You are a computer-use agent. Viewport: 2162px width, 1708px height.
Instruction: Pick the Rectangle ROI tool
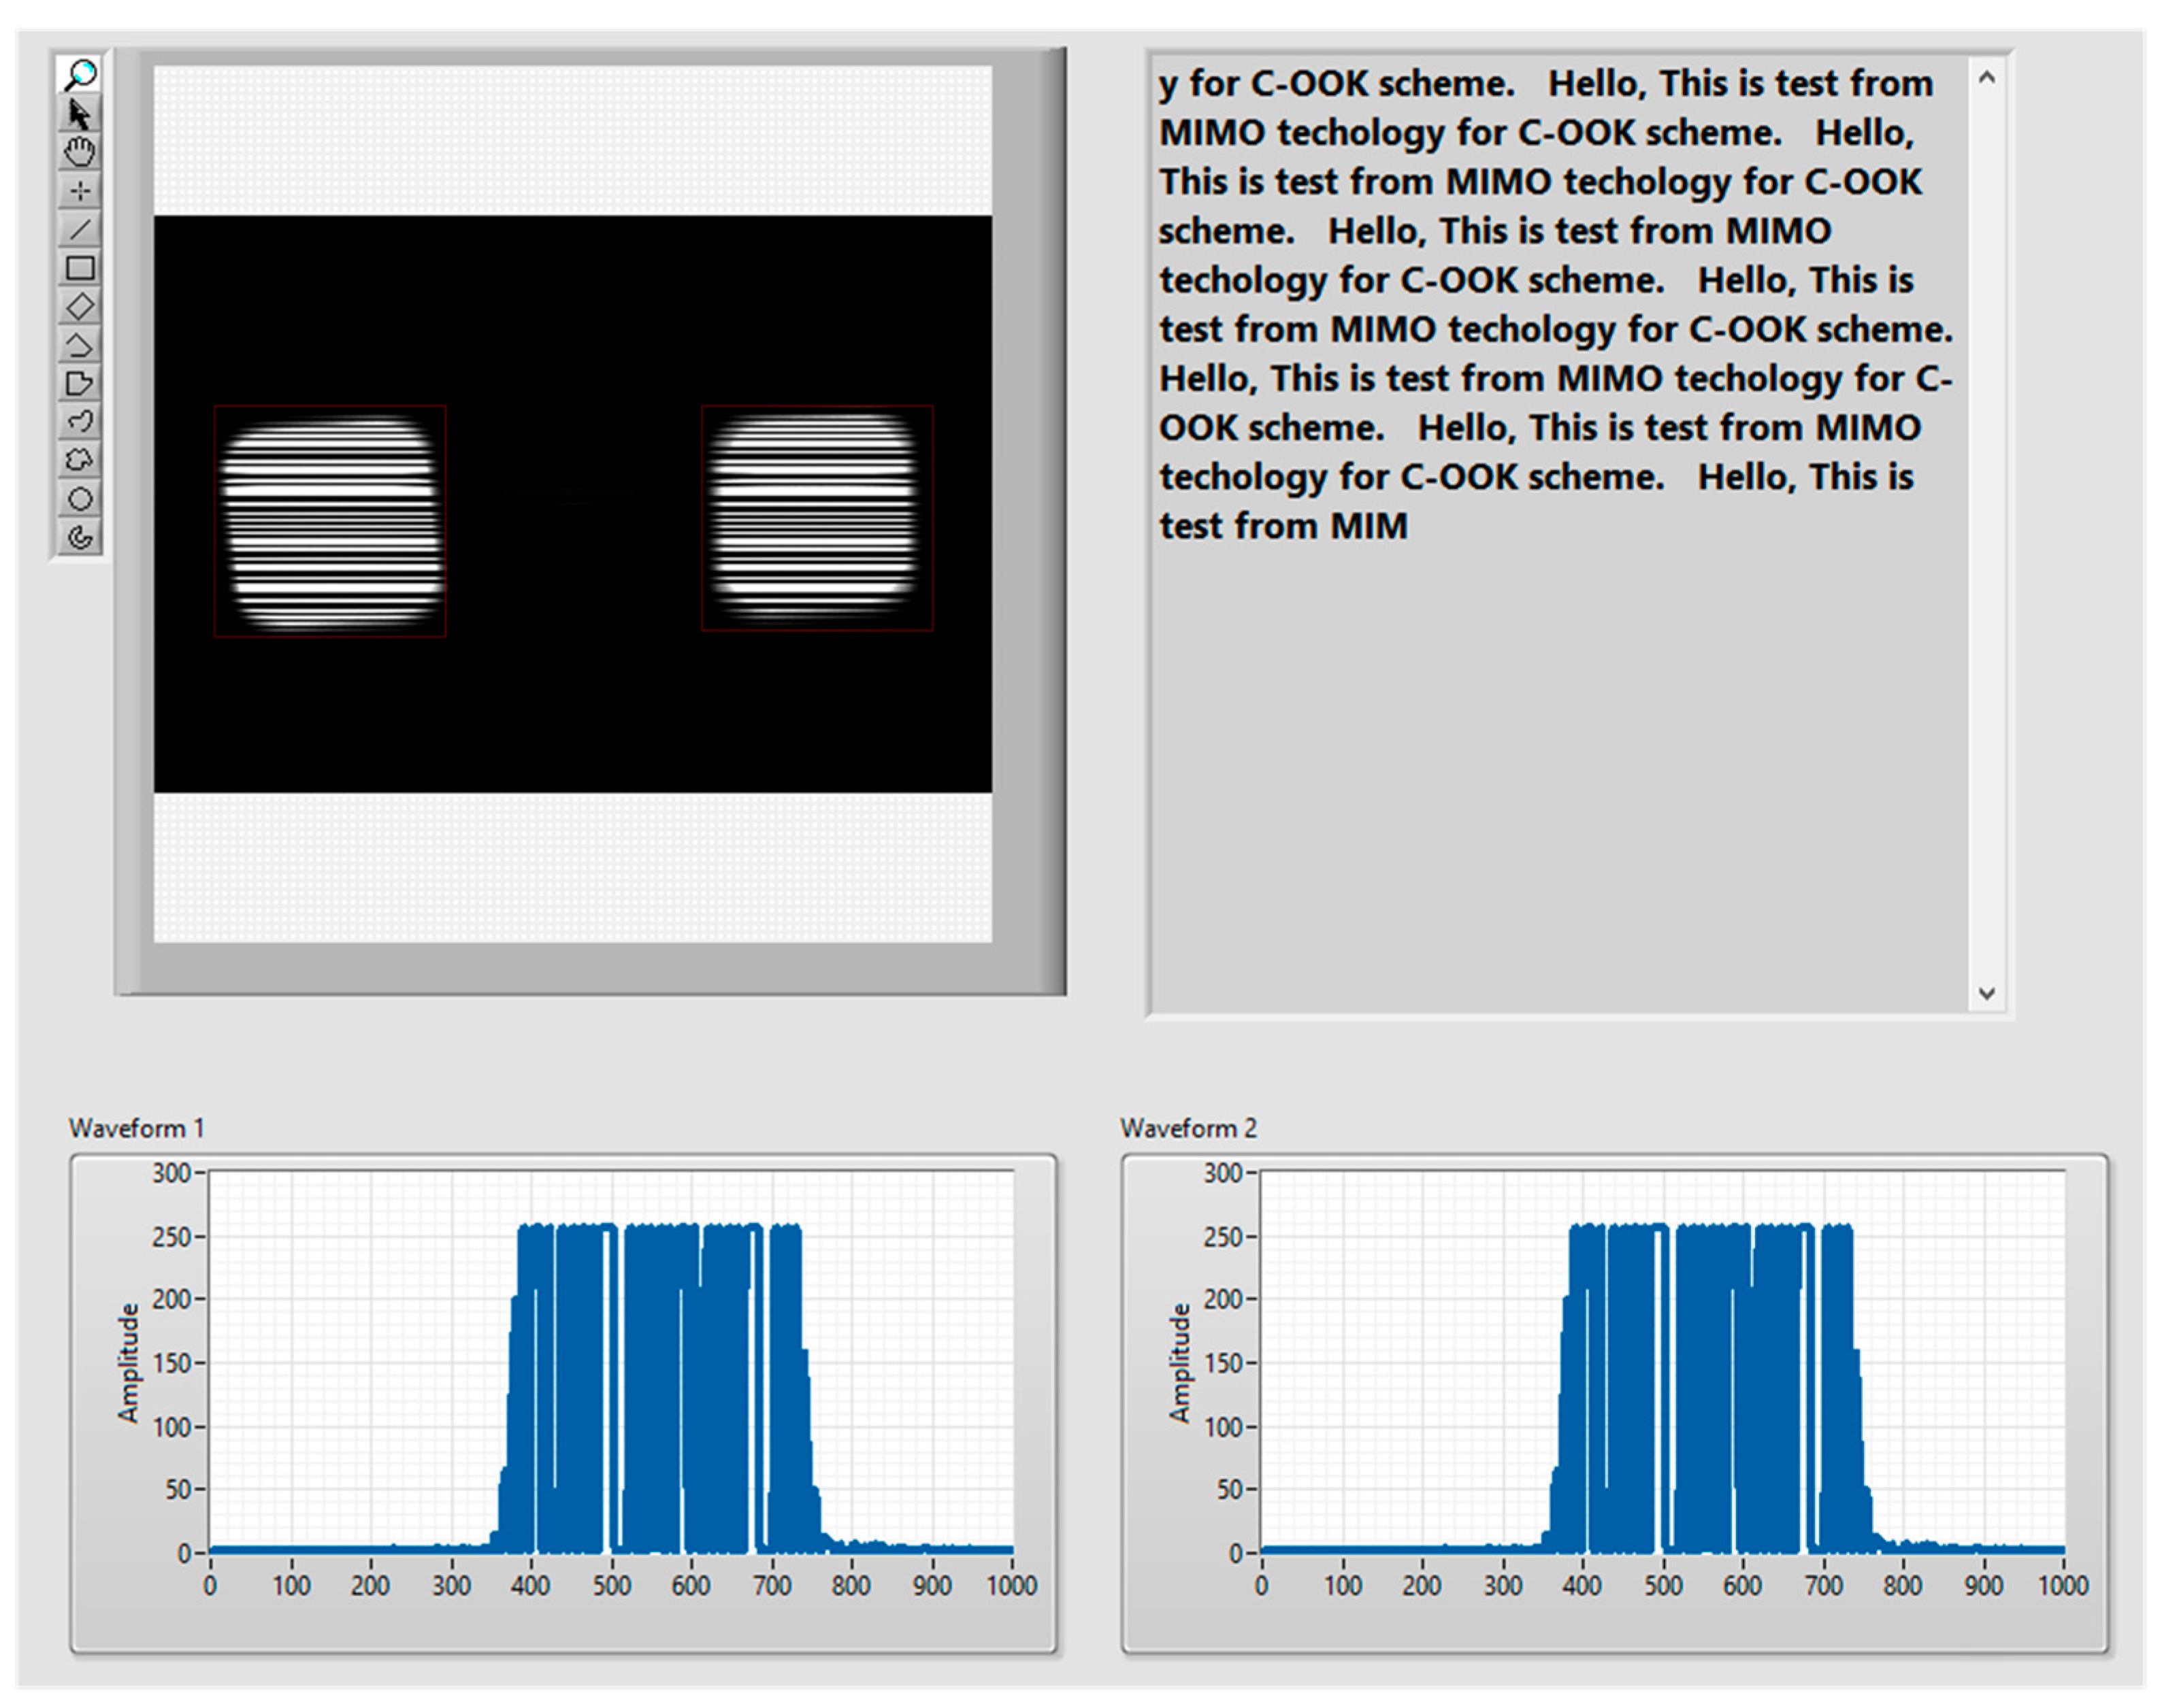80,268
